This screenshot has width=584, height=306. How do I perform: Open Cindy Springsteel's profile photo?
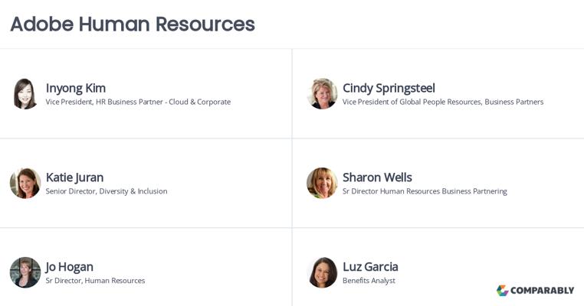(322, 93)
